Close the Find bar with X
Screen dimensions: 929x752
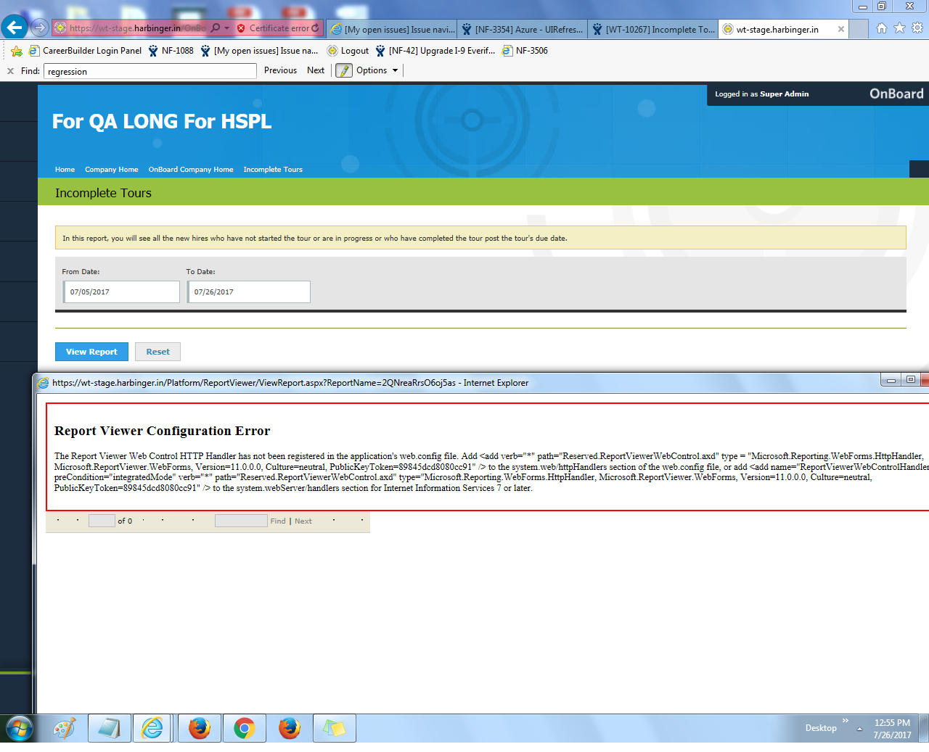point(10,71)
